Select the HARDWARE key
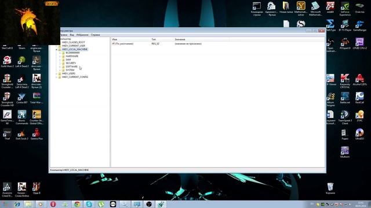 (x=72, y=57)
